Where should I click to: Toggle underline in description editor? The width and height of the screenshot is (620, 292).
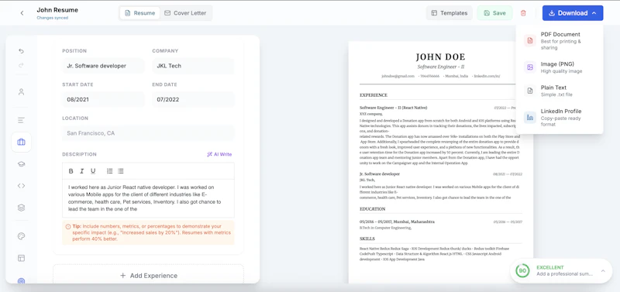point(93,171)
